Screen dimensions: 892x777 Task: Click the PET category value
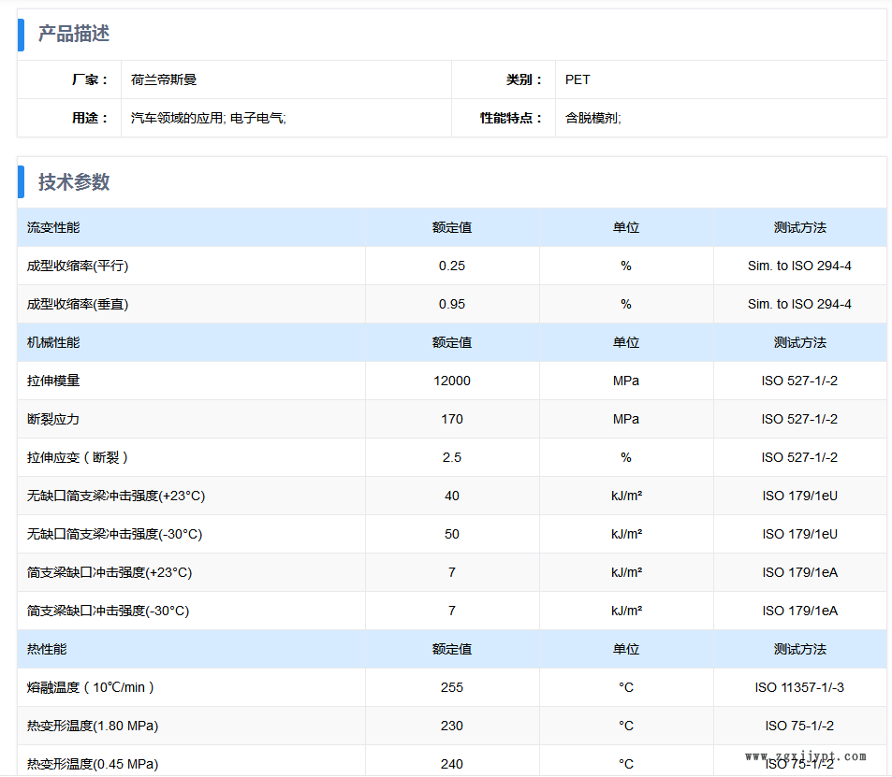click(578, 80)
